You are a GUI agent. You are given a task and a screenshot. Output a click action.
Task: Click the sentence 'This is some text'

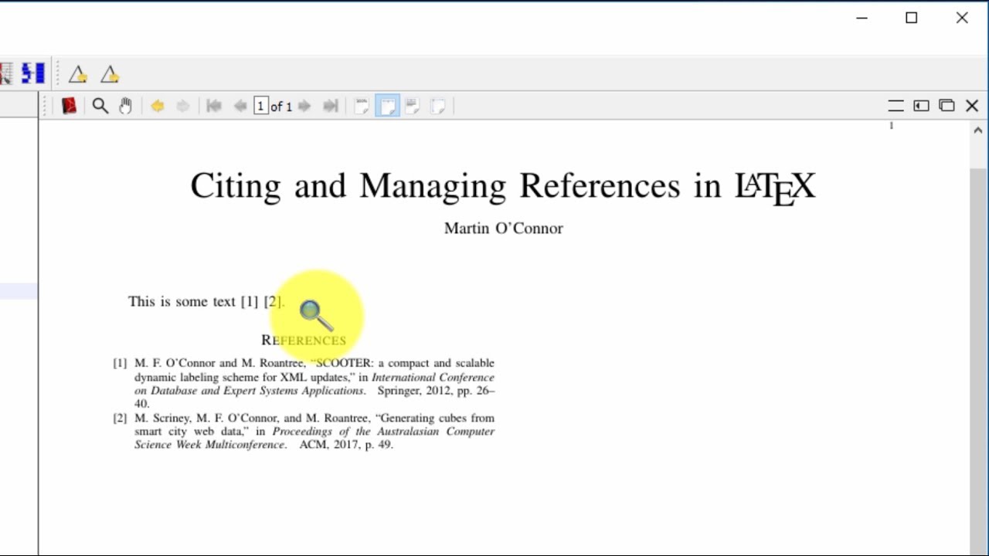[182, 301]
